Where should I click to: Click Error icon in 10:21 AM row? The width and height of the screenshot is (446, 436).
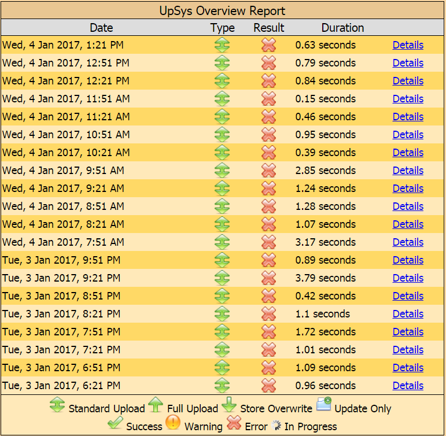pyautogui.click(x=268, y=153)
